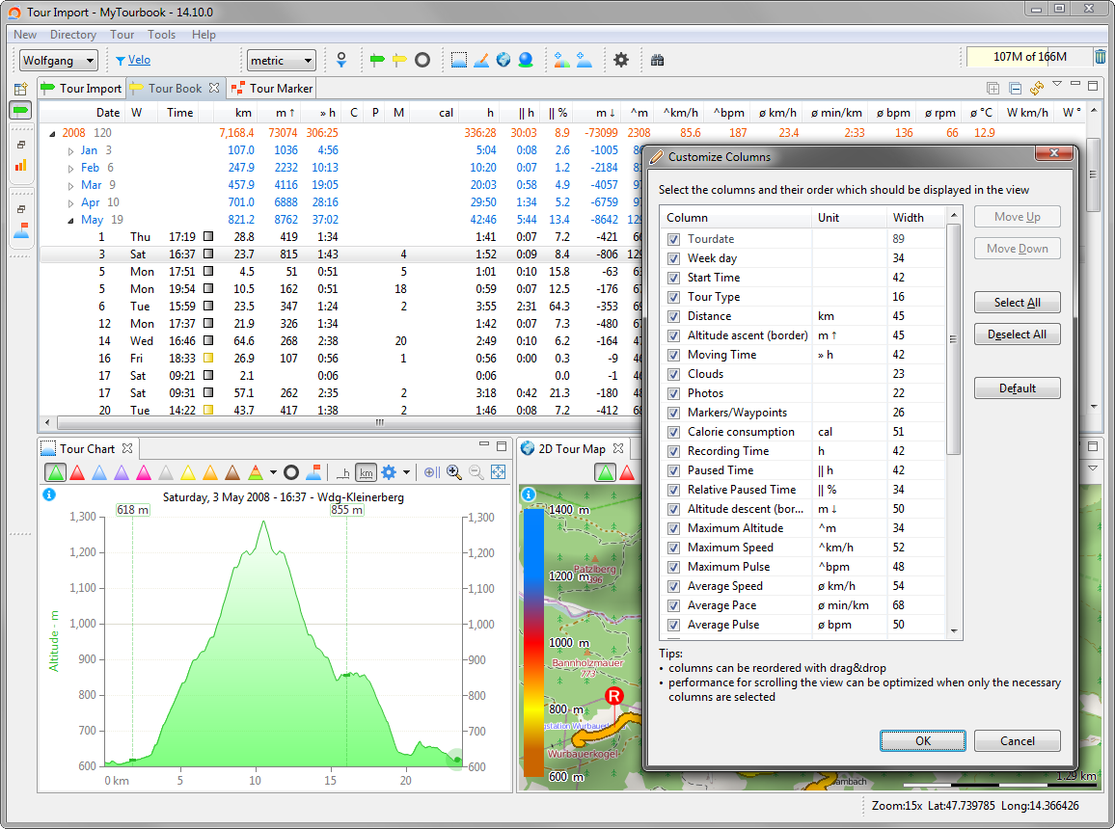The image size is (1115, 829).
Task: Click the Customize Columns list vertical scrollbar
Action: click(x=954, y=339)
